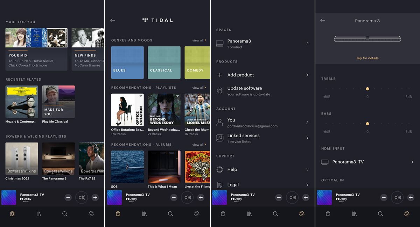Screen dimensions: 420x227
Task: Raise volume with plus on Panorama 3 screen
Action: click(411, 198)
